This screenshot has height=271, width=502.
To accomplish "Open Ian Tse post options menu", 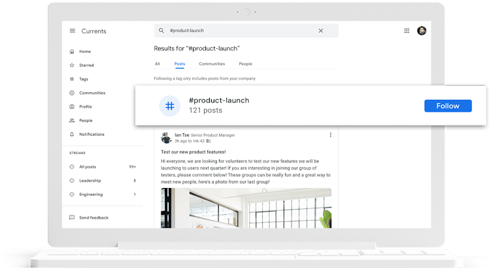I will [x=330, y=135].
